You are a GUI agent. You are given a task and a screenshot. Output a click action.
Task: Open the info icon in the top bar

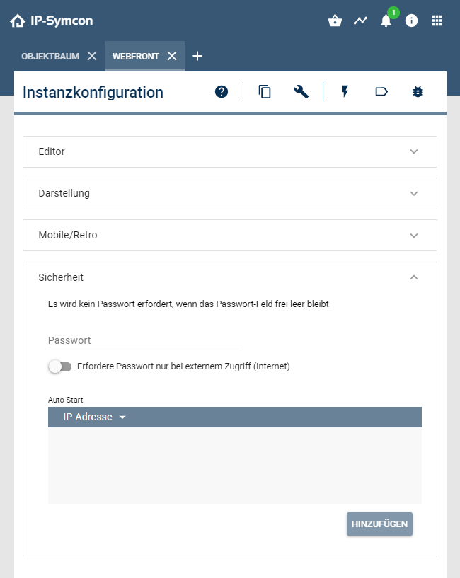(411, 21)
